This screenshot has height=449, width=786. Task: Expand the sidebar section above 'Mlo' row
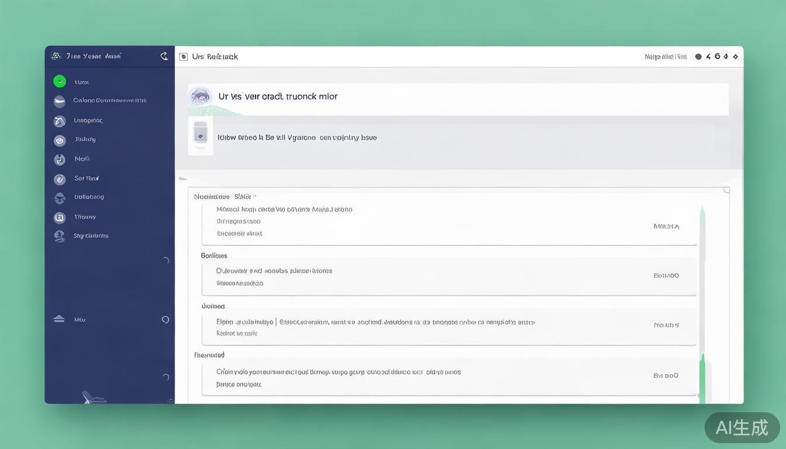[166, 261]
